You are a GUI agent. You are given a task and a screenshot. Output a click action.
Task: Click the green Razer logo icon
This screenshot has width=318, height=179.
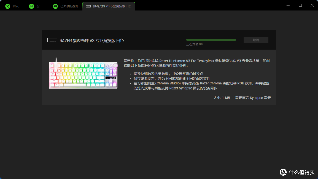pyautogui.click(x=8, y=6)
